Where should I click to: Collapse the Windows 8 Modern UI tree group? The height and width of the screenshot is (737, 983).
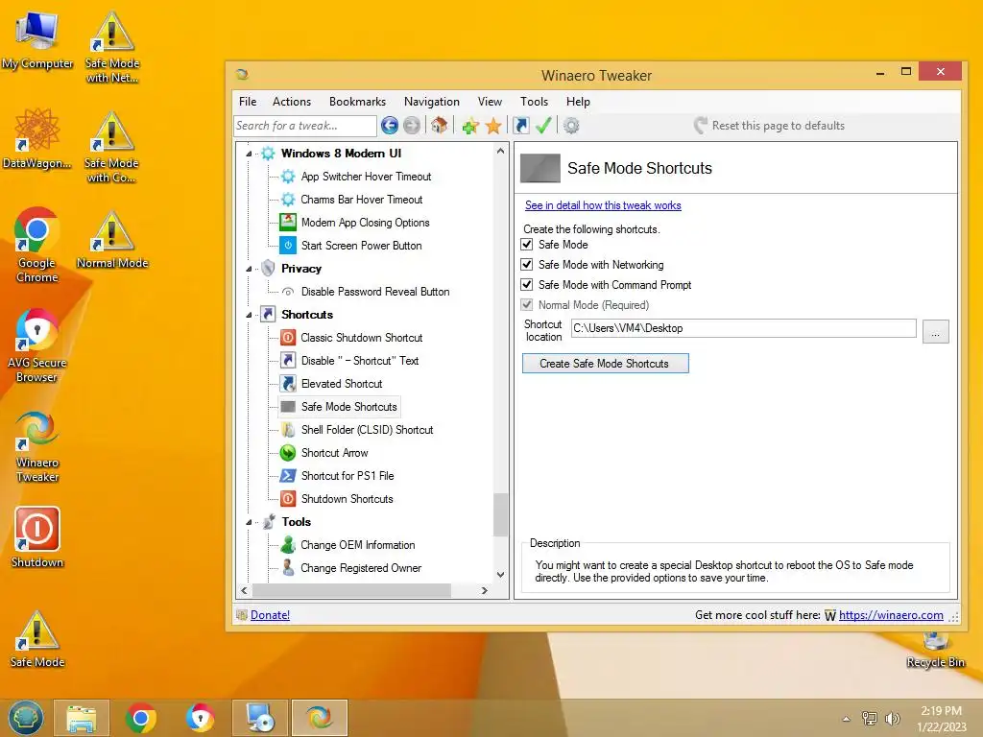coord(249,154)
